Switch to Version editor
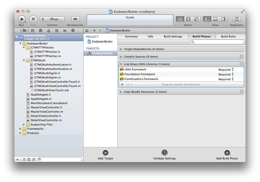Image resolution: width=260 pixels, height=182 pixels. pyautogui.click(x=196, y=19)
